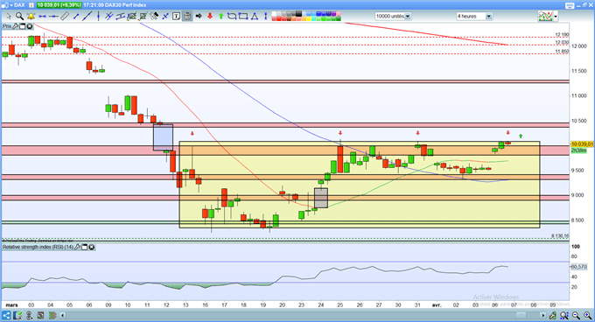Select the hammer and pick tools icon

click(x=154, y=16)
